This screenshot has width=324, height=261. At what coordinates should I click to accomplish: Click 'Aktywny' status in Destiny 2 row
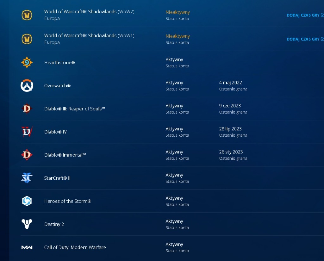[174, 221]
